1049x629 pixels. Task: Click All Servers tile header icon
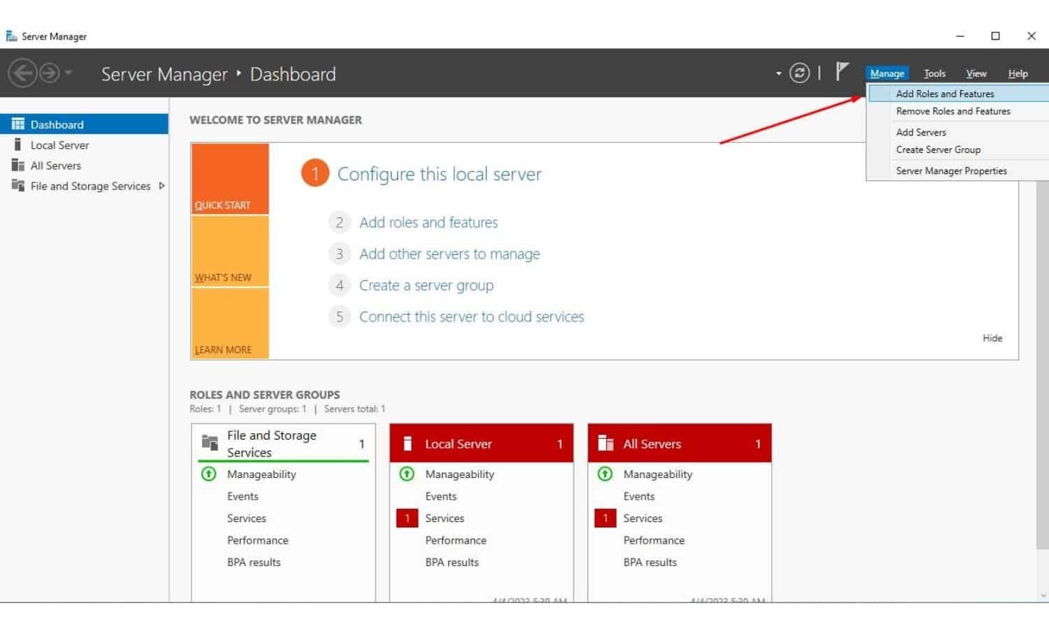click(606, 444)
